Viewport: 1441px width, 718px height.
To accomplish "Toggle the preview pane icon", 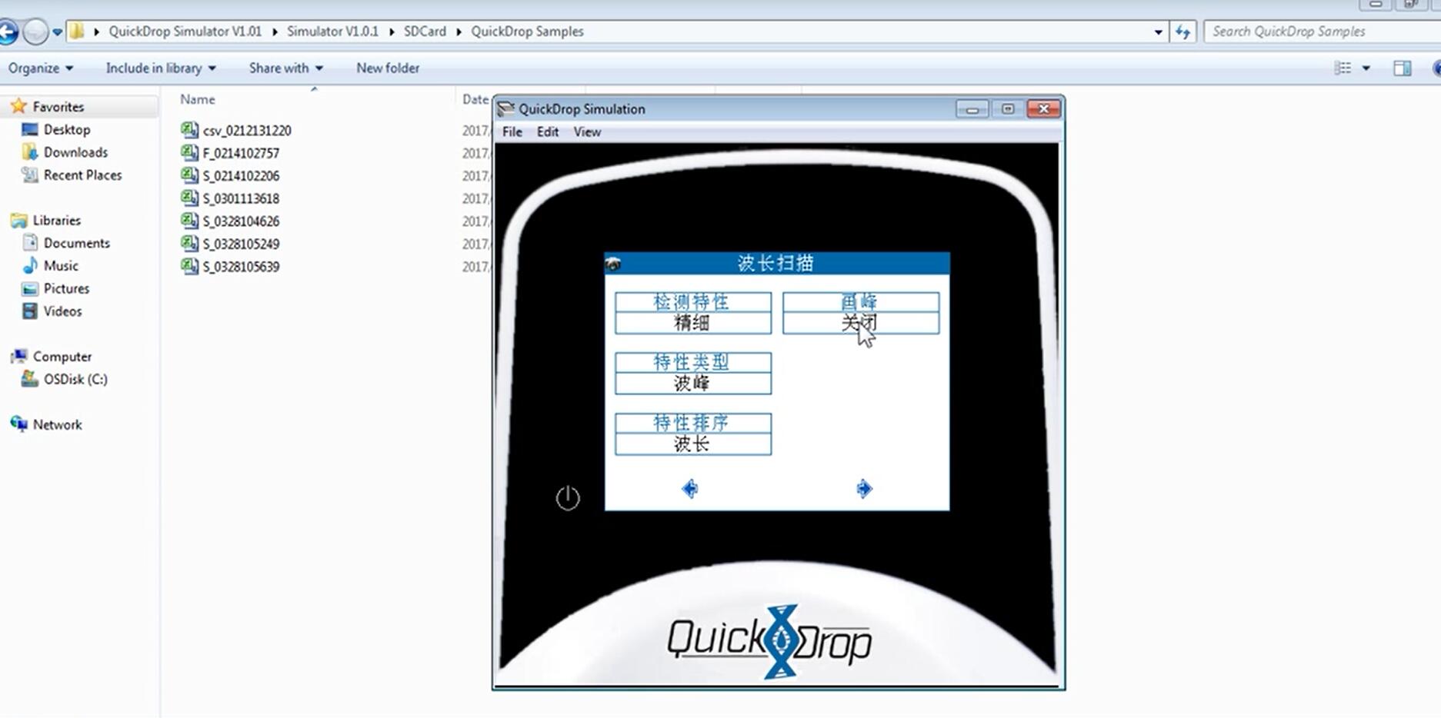I will click(1402, 68).
